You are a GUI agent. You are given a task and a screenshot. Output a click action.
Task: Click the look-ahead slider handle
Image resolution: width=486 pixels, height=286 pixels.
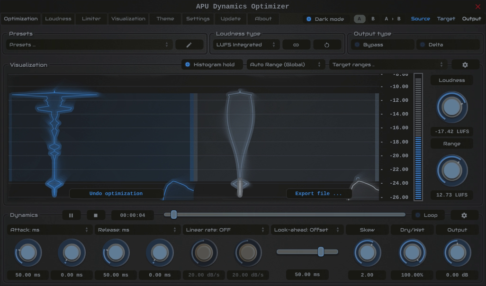321,251
